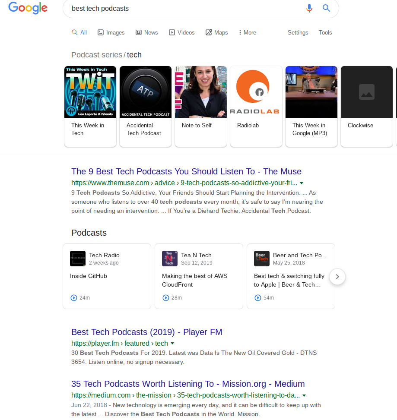397x420 pixels.
Task: Open Settings menu
Action: point(298,32)
